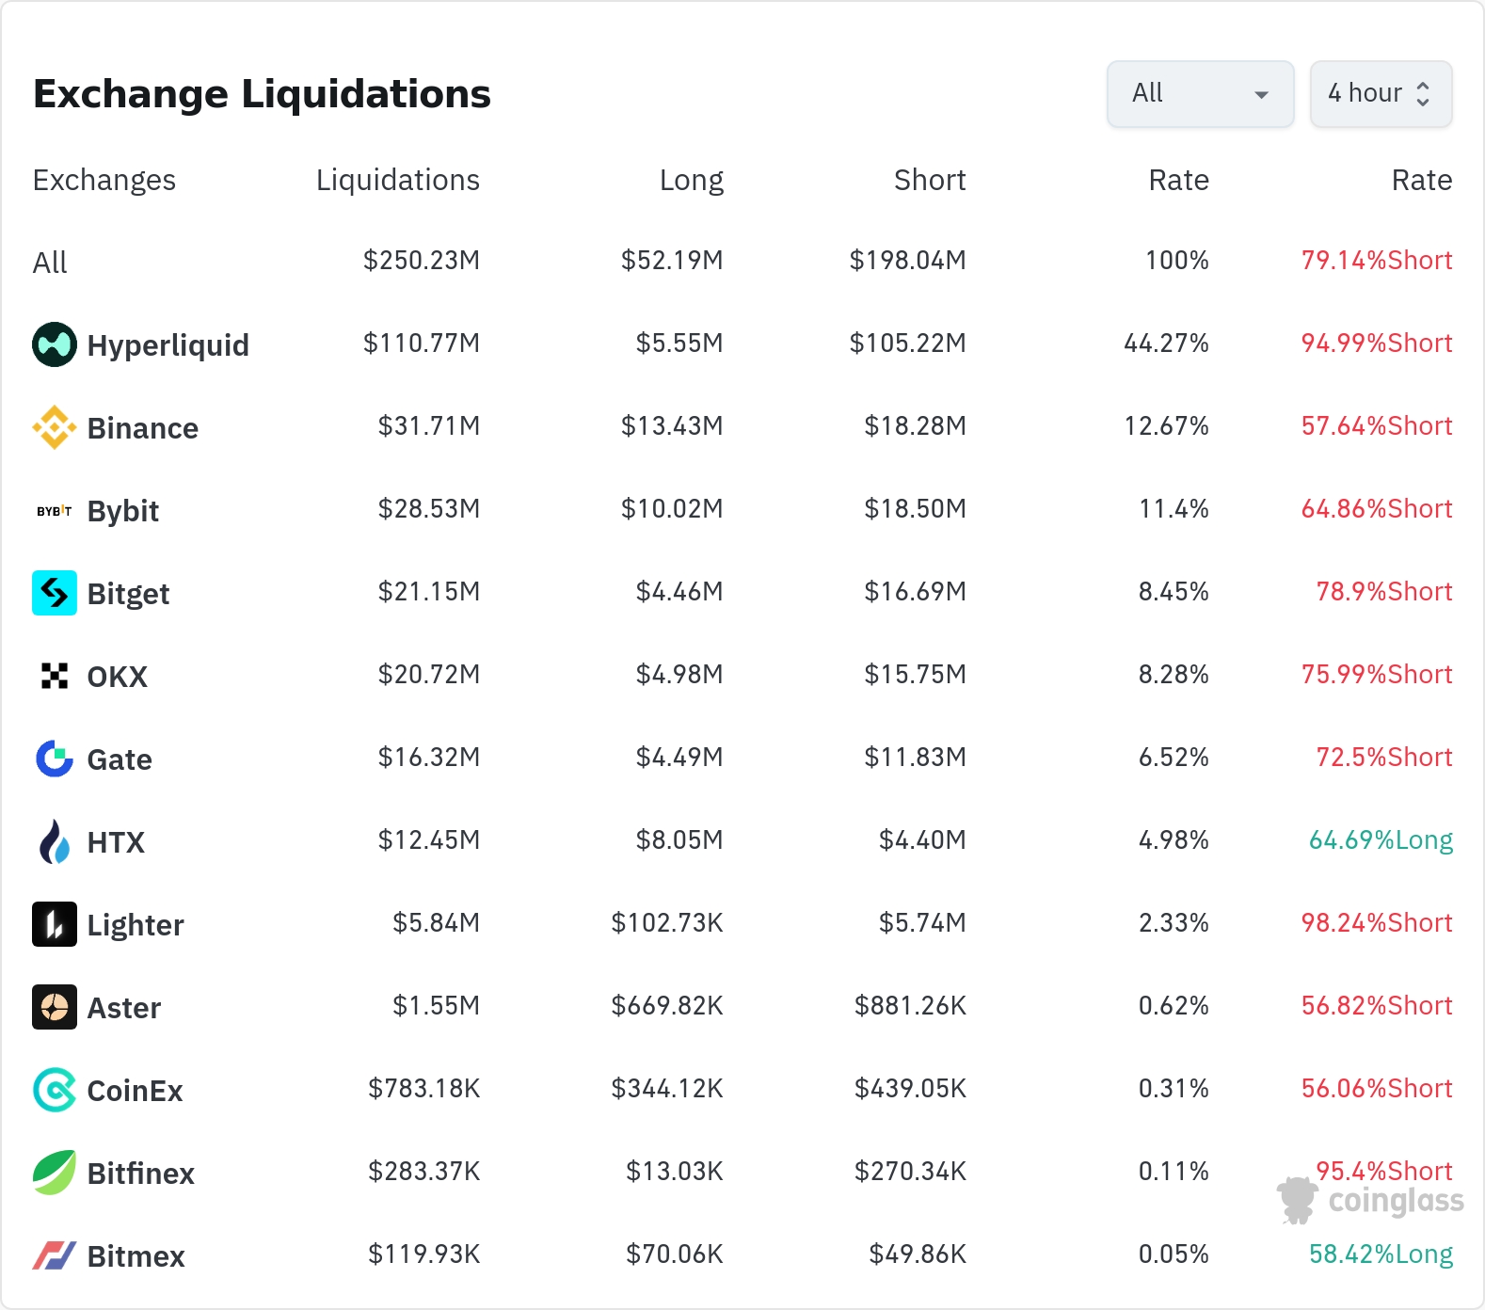This screenshot has width=1485, height=1310.
Task: Click the CoinEx logo icon
Action: point(55,1090)
